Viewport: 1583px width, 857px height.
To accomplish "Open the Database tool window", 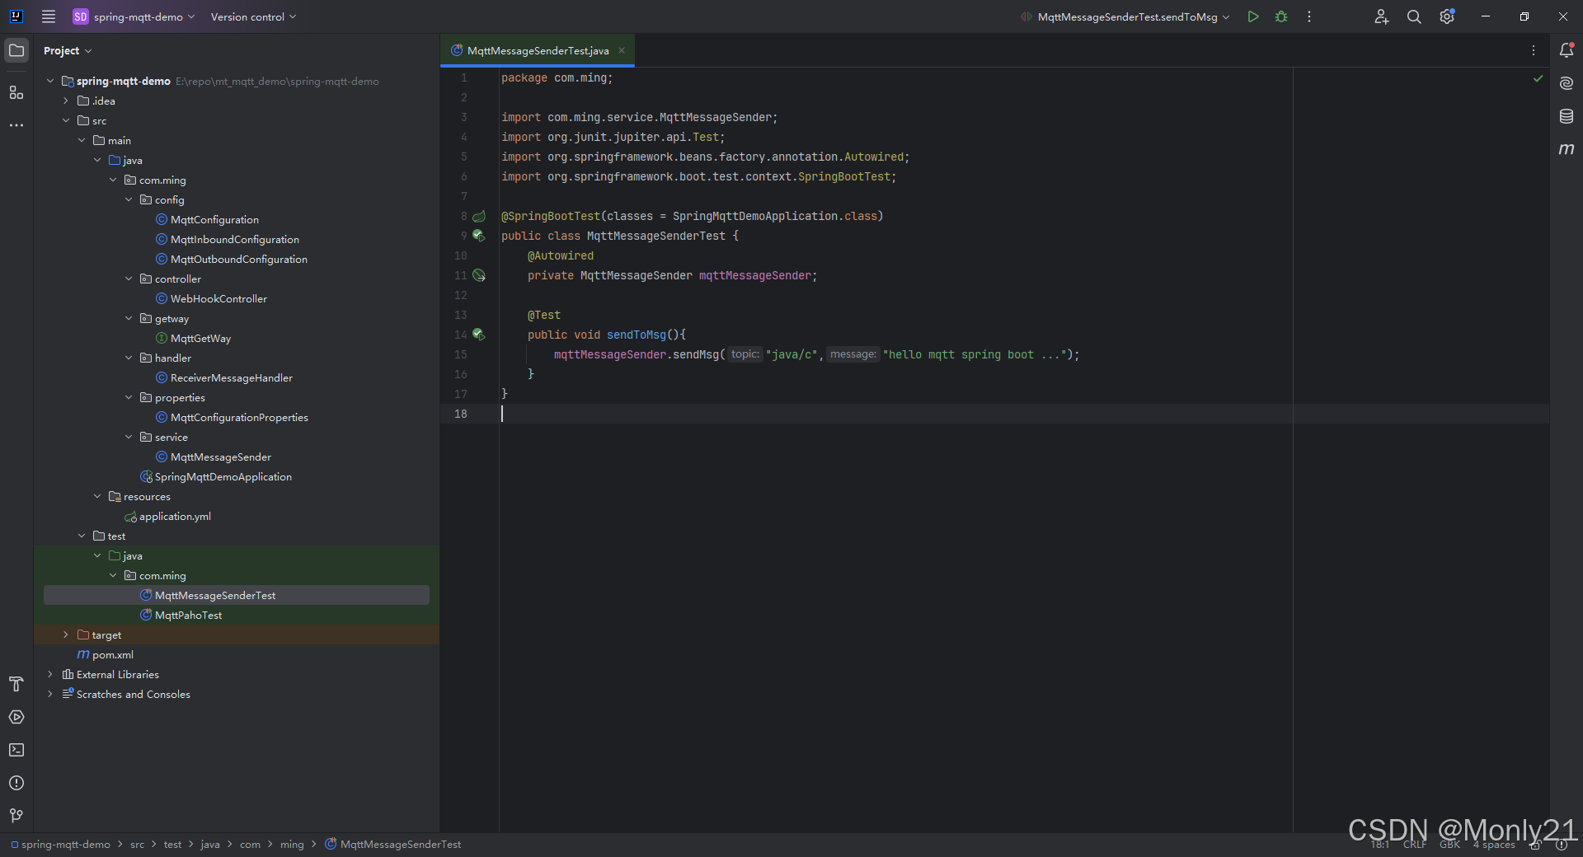I will (x=1567, y=116).
